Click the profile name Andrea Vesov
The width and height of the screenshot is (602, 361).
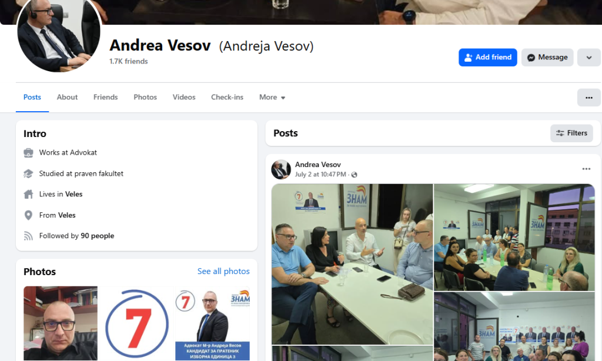[x=160, y=45]
